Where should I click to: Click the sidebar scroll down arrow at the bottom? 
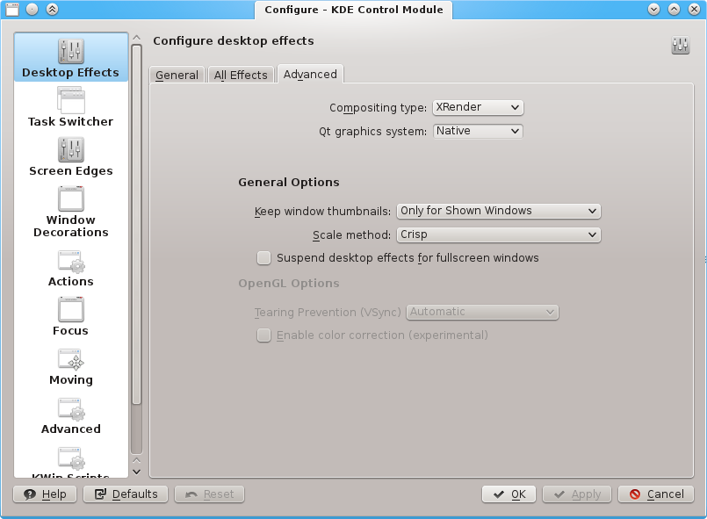137,472
